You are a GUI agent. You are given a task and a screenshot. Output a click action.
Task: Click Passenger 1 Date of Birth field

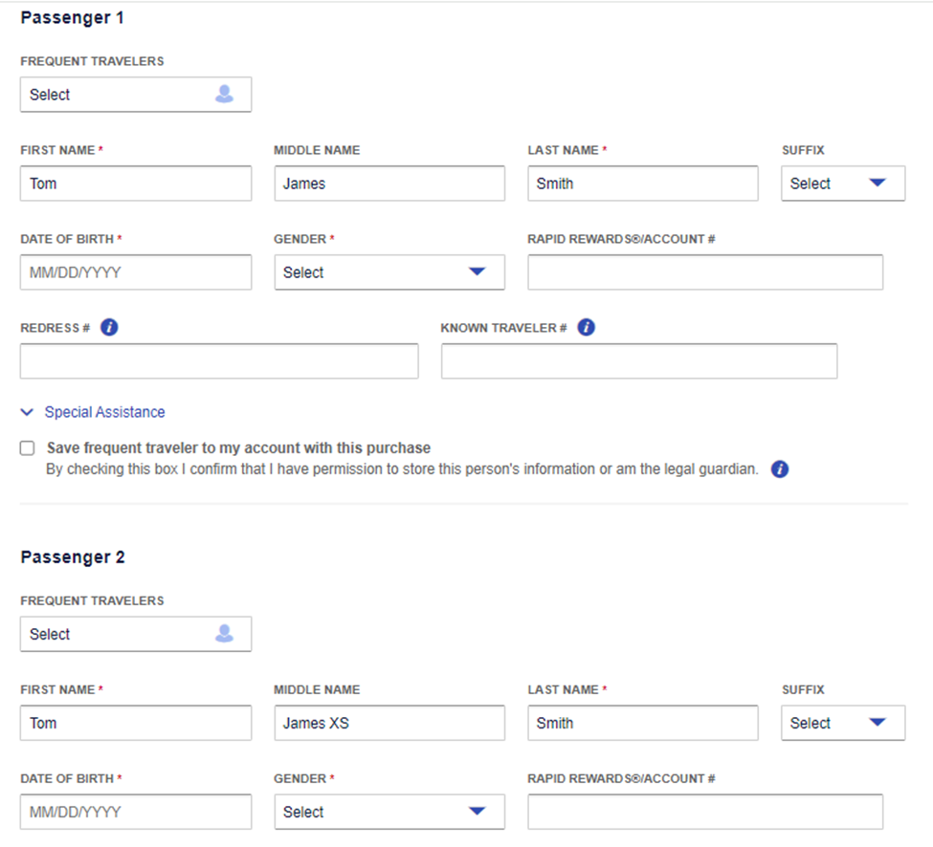[136, 272]
